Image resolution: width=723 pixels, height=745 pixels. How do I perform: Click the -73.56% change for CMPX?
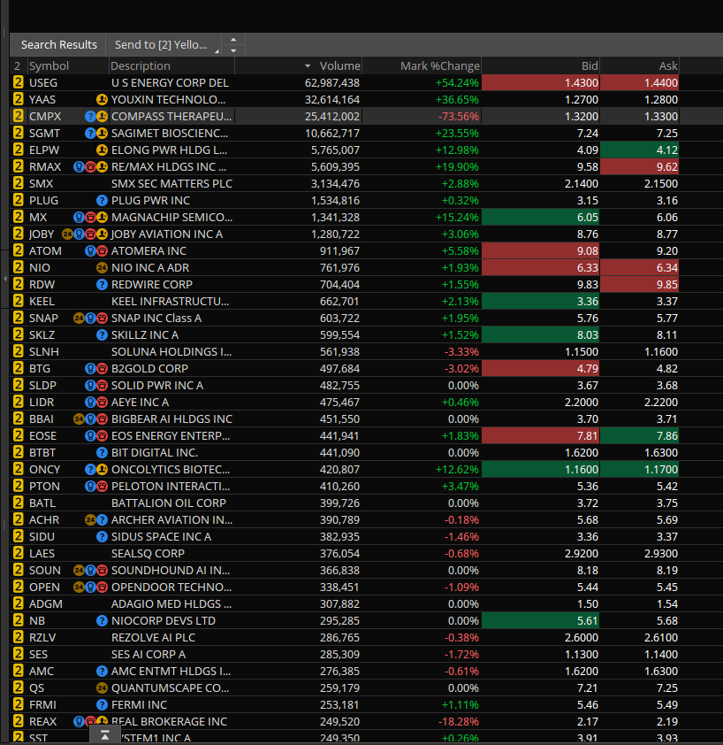coord(458,117)
